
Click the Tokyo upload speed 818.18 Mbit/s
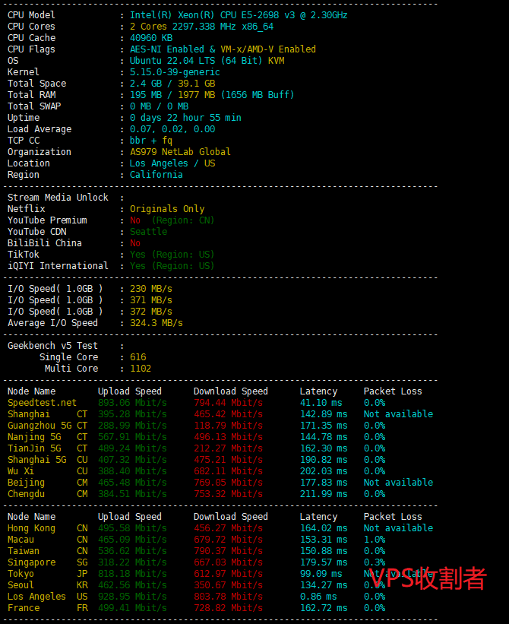(132, 574)
